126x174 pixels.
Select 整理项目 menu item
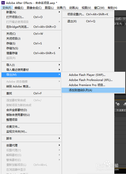pos(31,120)
